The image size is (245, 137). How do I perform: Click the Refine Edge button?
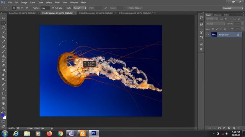[x=135, y=8]
